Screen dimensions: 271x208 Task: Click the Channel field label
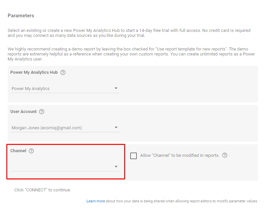coord(18,151)
